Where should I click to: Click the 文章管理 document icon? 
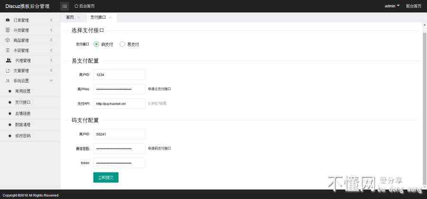(8, 71)
